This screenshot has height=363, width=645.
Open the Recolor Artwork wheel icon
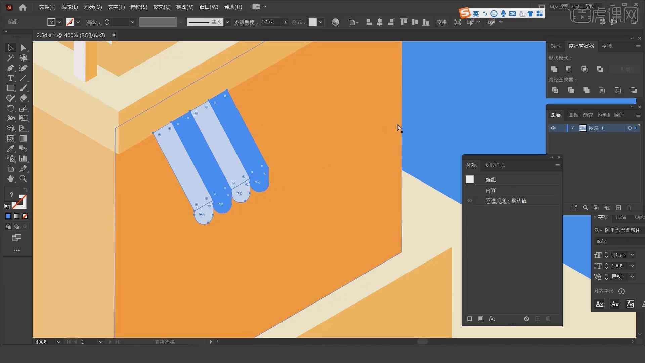(x=335, y=22)
